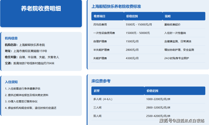The image size is (209, 125).
Task: Click the price 15000元 - 50000元
Action: (x=138, y=33)
